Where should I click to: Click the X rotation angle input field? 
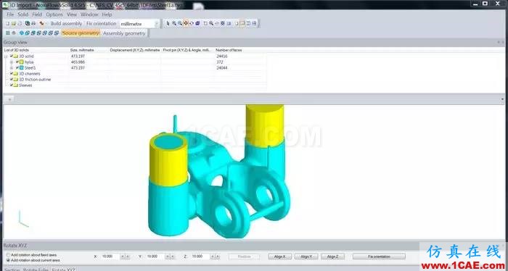coord(110,257)
